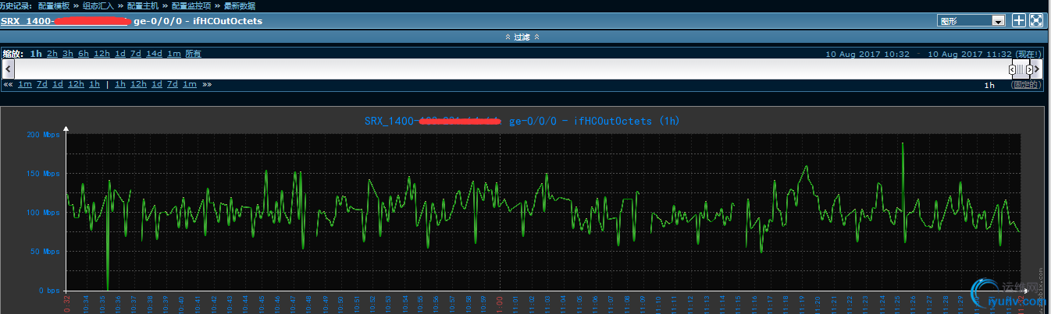Open the 图形 view type dropdown
Screen dimensions: 1051x314
[x=972, y=21]
